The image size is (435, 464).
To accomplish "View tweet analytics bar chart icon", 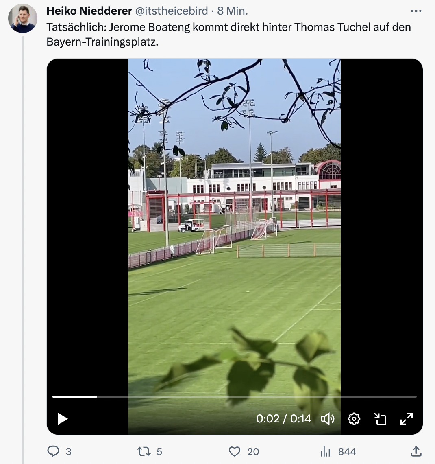I will point(325,451).
